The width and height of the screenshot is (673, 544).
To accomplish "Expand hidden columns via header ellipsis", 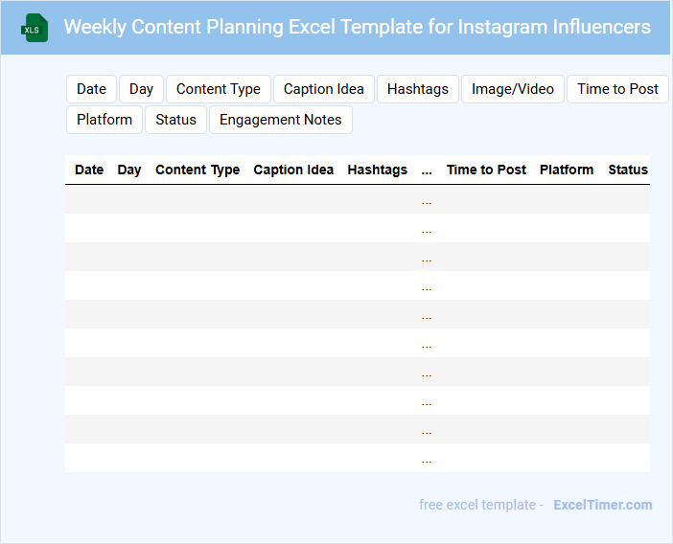I will click(427, 170).
